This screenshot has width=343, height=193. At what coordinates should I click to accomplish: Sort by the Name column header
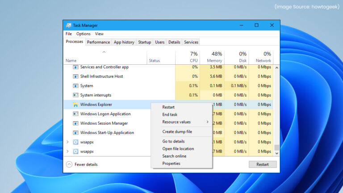click(x=71, y=61)
